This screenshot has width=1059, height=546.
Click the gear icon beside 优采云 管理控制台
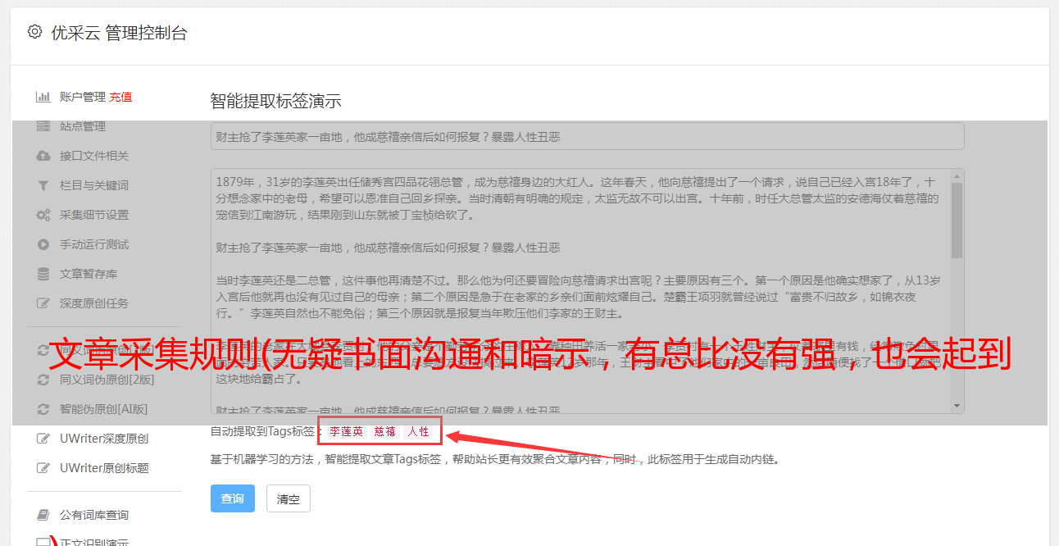click(34, 32)
